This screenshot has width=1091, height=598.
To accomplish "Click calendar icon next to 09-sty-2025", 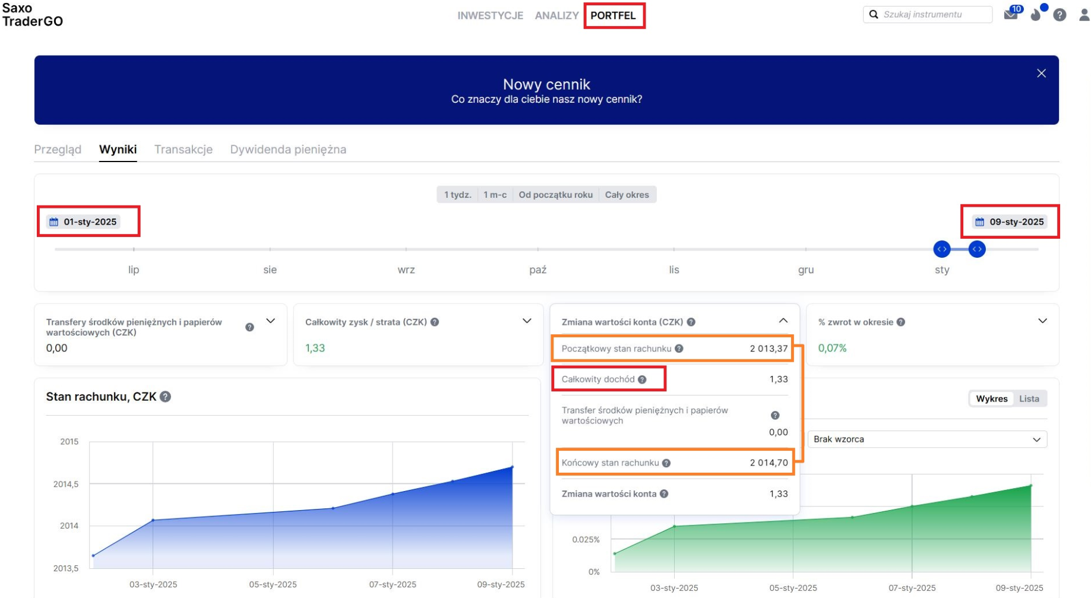I will 979,222.
